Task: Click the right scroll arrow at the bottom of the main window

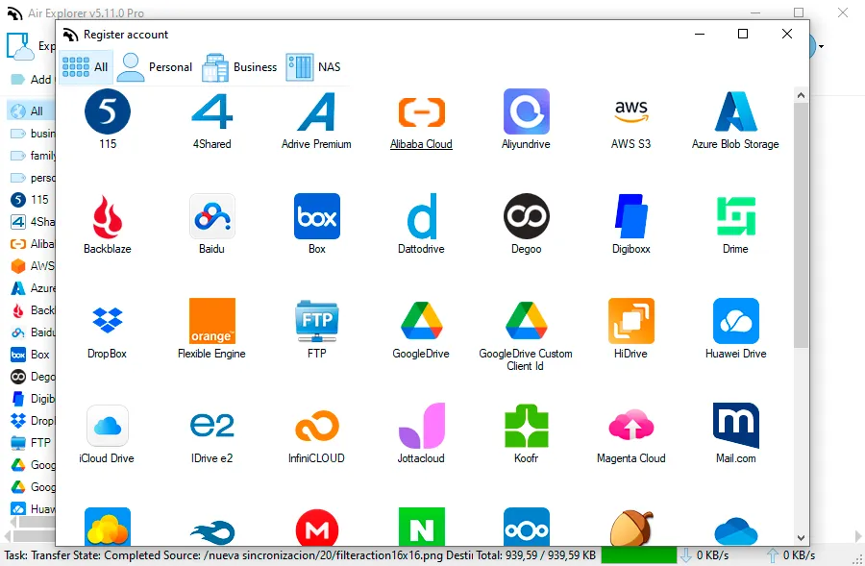Action: click(x=858, y=535)
